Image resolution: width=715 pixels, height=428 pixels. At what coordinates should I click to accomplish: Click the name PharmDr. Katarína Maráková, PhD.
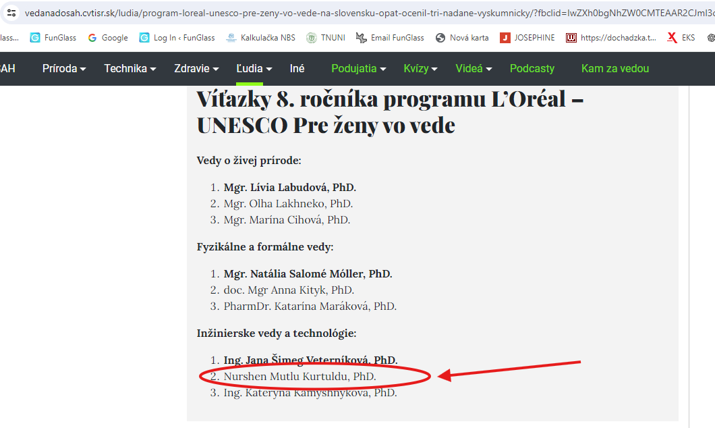coord(310,306)
